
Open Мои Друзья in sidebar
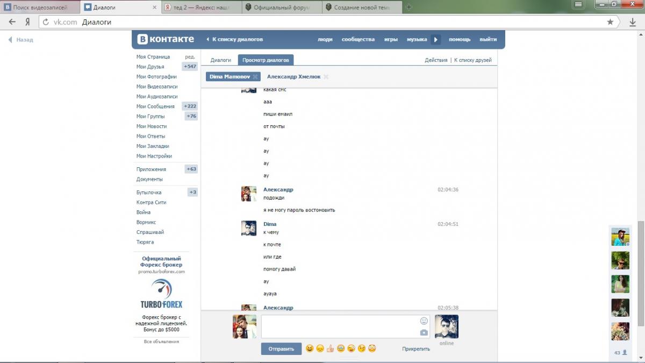pyautogui.click(x=150, y=67)
